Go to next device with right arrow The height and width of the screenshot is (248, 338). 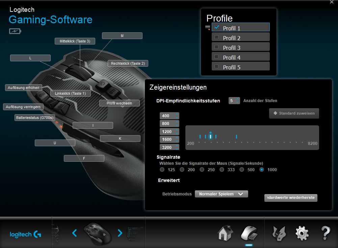pyautogui.click(x=120, y=233)
